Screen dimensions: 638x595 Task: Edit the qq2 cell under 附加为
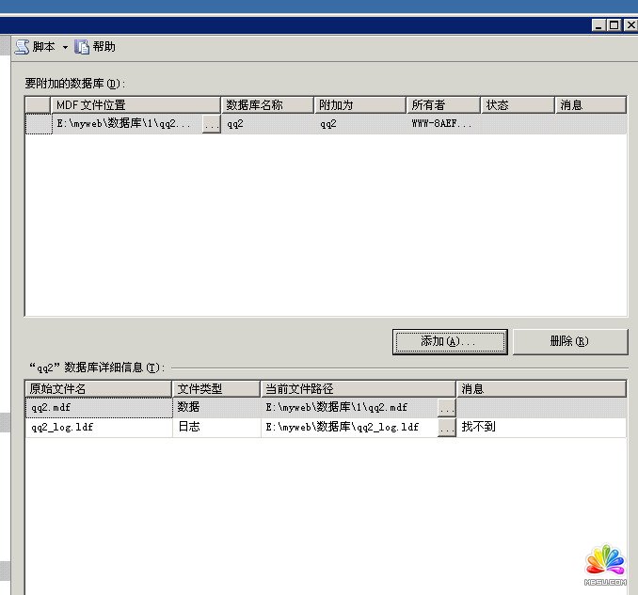(x=360, y=124)
